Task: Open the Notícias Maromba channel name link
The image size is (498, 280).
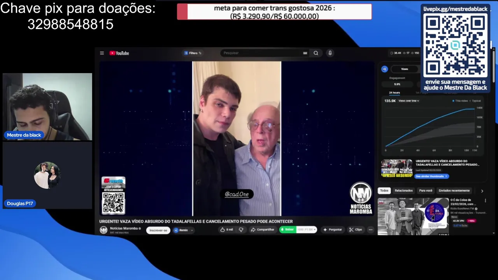Action: coord(124,228)
